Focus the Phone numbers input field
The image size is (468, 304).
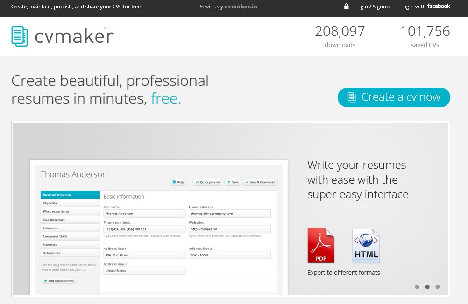point(144,229)
